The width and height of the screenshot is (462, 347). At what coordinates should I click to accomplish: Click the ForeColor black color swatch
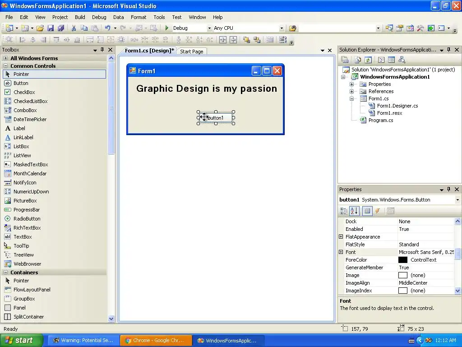[x=403, y=260]
